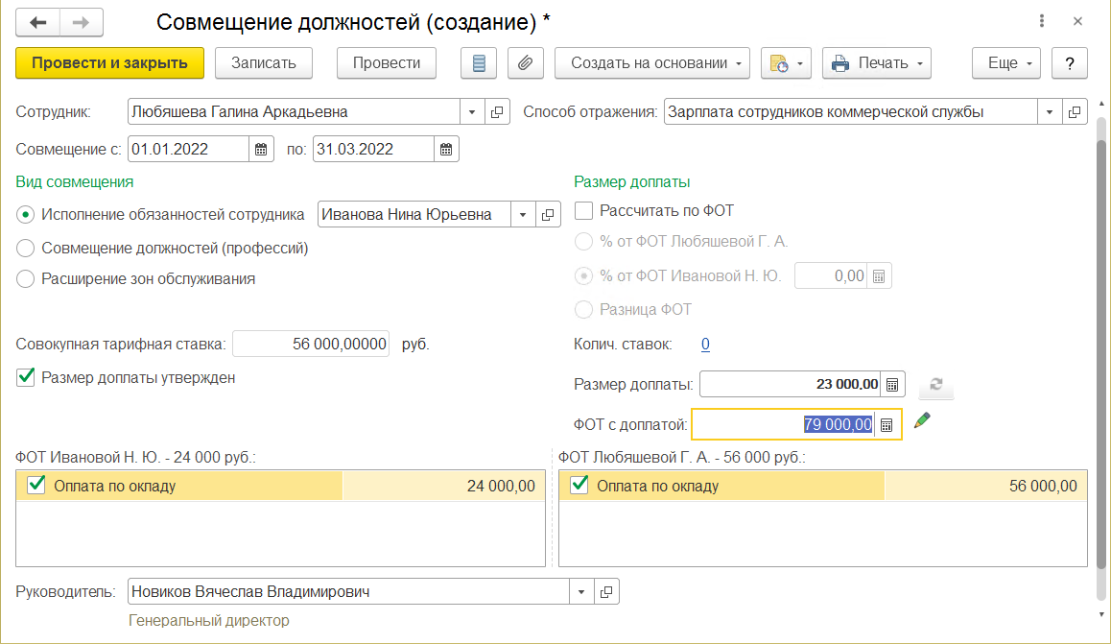Viewport: 1111px width, 644px height.
Task: Click the document movements report icon
Action: click(x=480, y=63)
